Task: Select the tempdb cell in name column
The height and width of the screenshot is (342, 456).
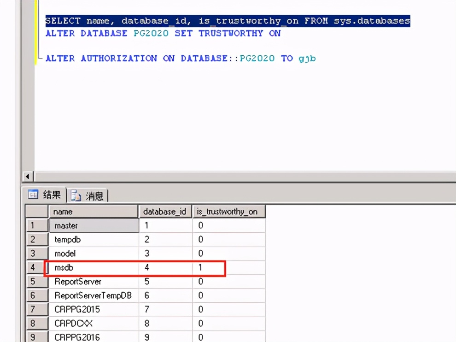Action: tap(94, 240)
